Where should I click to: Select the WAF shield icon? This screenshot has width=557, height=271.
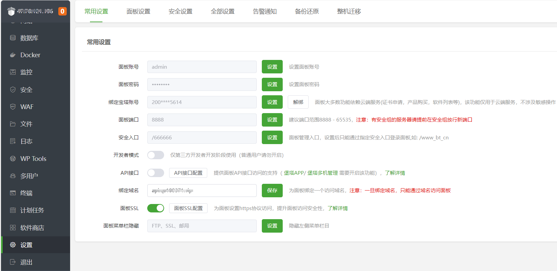[13, 107]
